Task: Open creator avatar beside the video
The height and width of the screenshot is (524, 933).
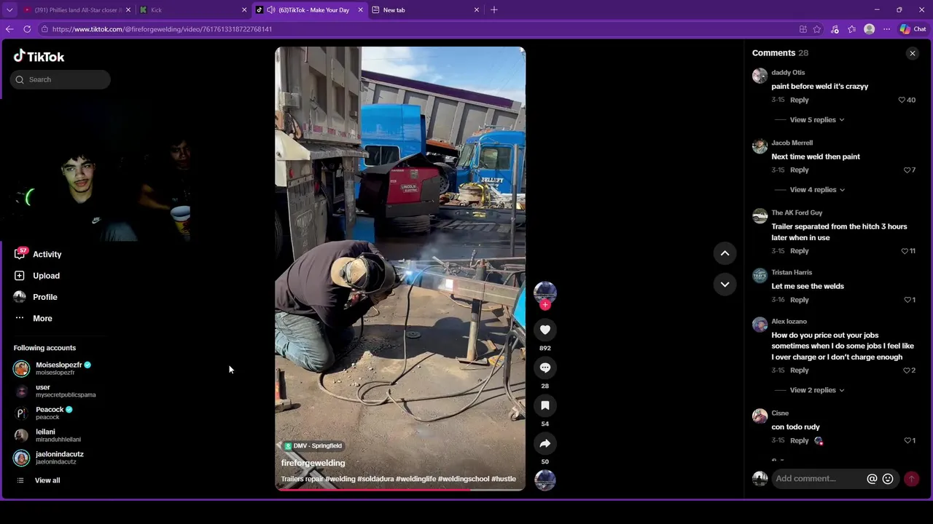Action: pyautogui.click(x=544, y=292)
